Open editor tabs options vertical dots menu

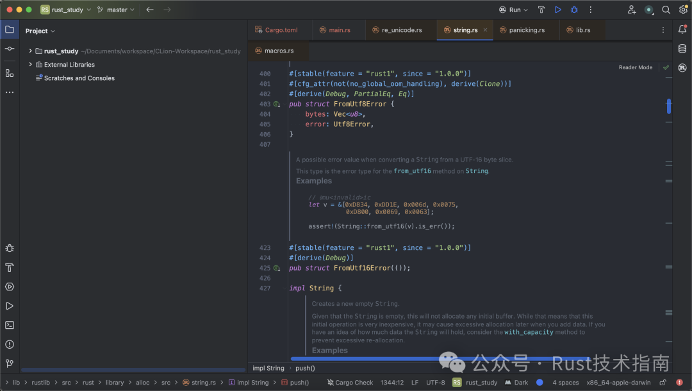point(663,29)
